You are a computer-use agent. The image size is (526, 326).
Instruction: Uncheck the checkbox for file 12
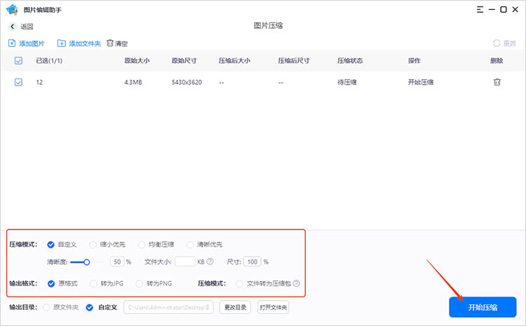[x=18, y=82]
